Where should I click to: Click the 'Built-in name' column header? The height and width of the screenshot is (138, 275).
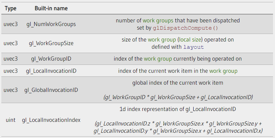pyautogui.click(x=51, y=8)
